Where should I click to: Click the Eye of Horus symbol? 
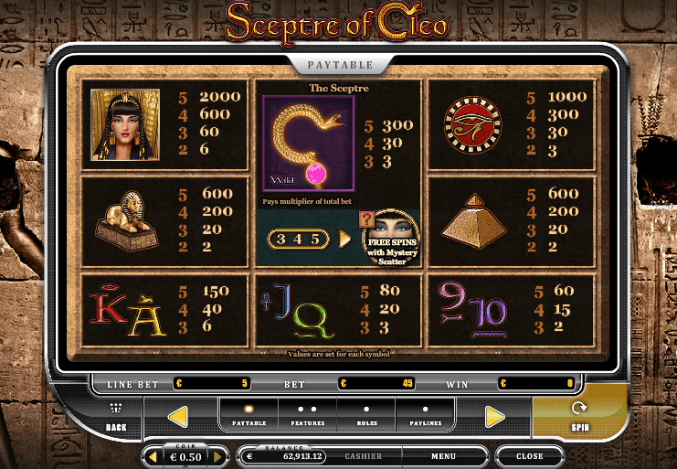472,125
